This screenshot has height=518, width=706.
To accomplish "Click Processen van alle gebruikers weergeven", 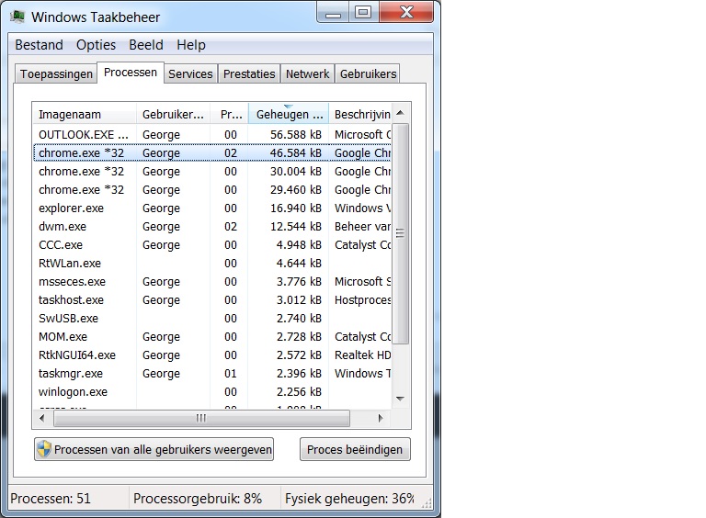I will (x=154, y=449).
